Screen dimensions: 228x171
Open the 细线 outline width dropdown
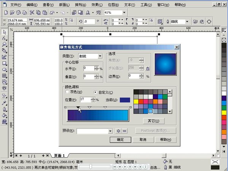point(187,22)
